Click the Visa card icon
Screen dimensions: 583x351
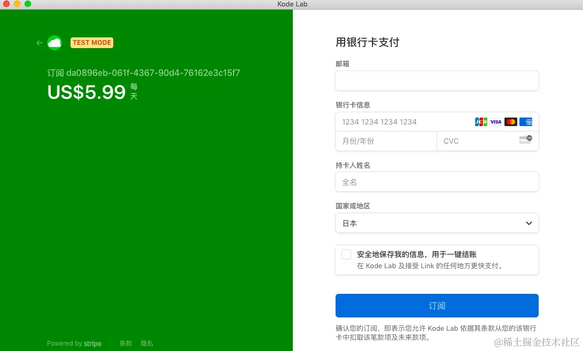(x=495, y=122)
